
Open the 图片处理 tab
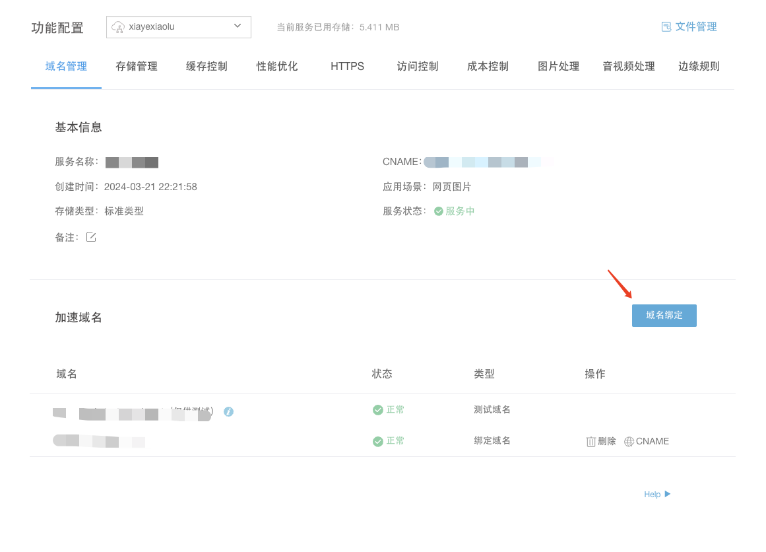point(558,66)
